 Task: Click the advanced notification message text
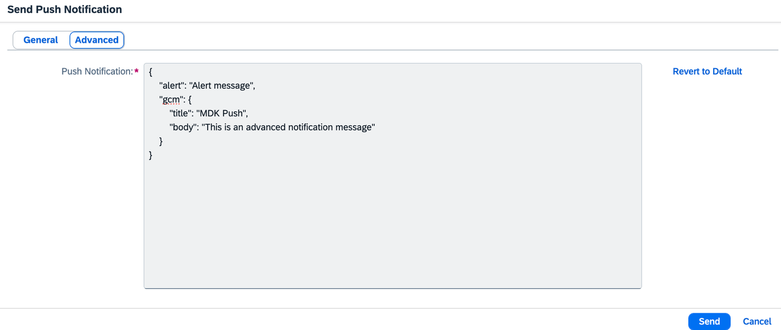click(289, 127)
